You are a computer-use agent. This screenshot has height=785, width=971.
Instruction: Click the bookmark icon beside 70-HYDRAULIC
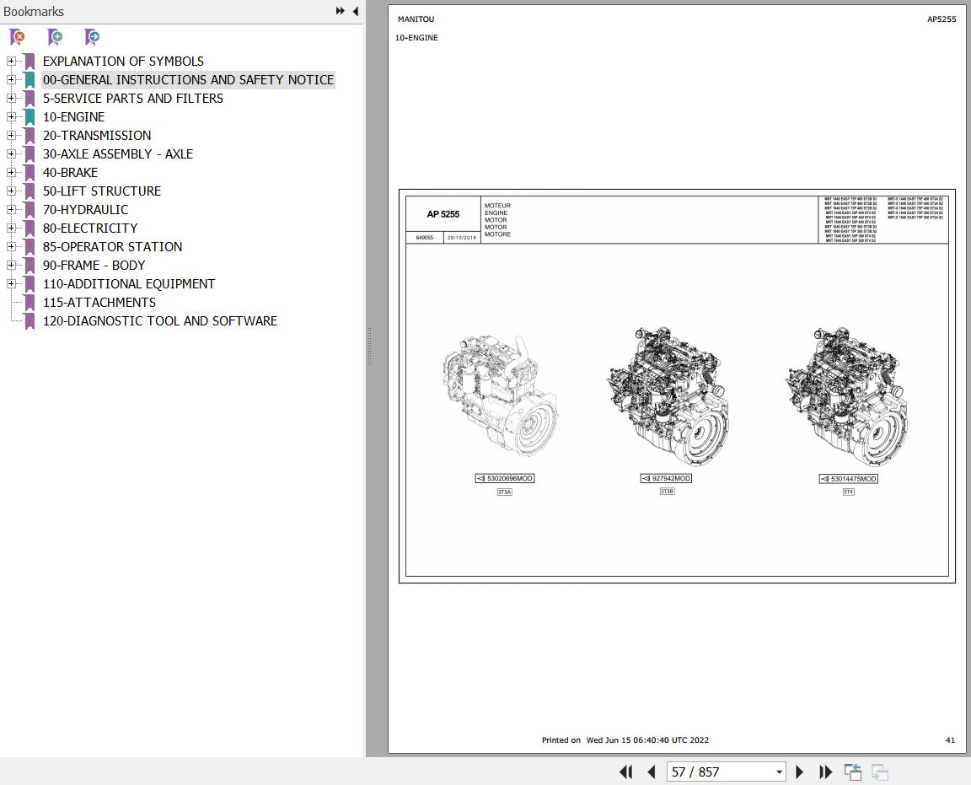(30, 210)
